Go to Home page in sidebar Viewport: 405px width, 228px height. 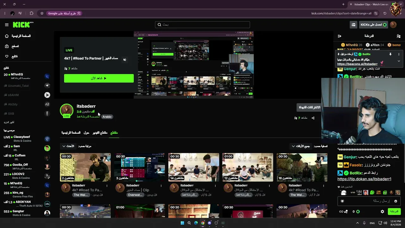(x=18, y=36)
